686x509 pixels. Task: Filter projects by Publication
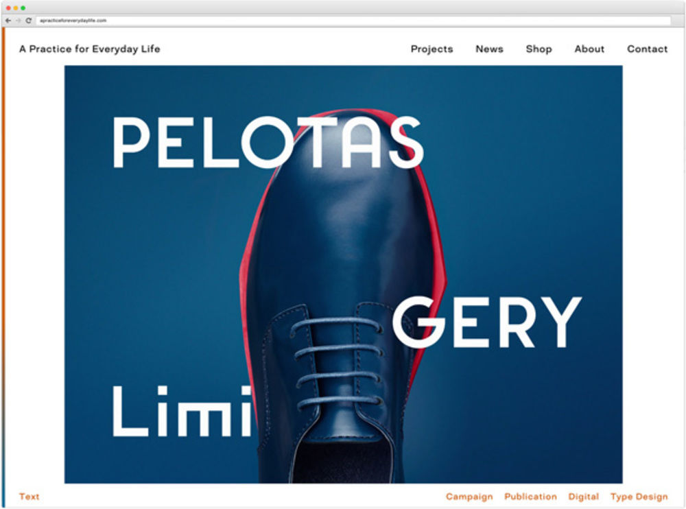pyautogui.click(x=531, y=497)
